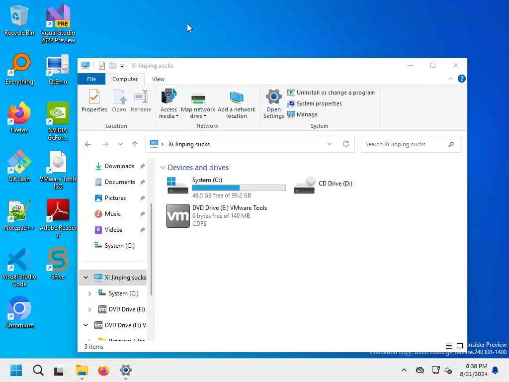The image size is (509, 382).
Task: Select the QtEmu desktop icon
Action: tap(58, 69)
